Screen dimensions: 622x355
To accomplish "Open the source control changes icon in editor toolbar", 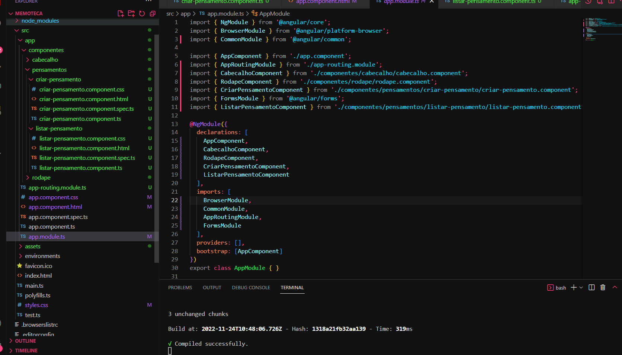I will [x=600, y=1].
